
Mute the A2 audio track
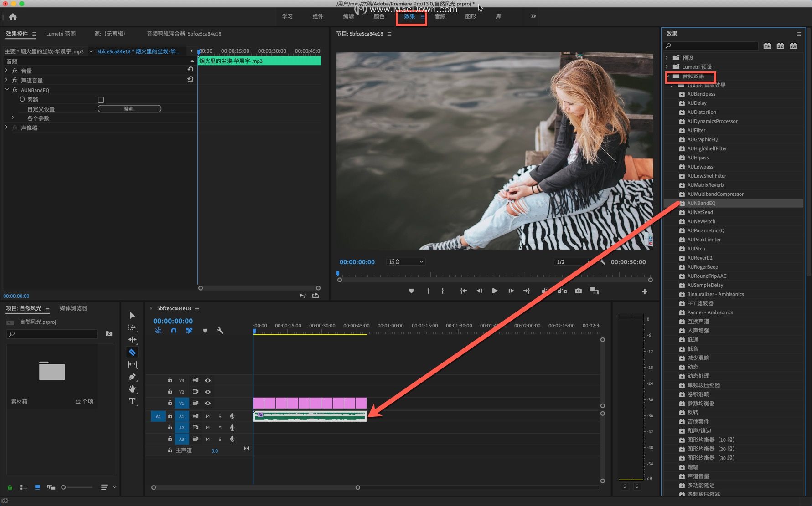[208, 428]
